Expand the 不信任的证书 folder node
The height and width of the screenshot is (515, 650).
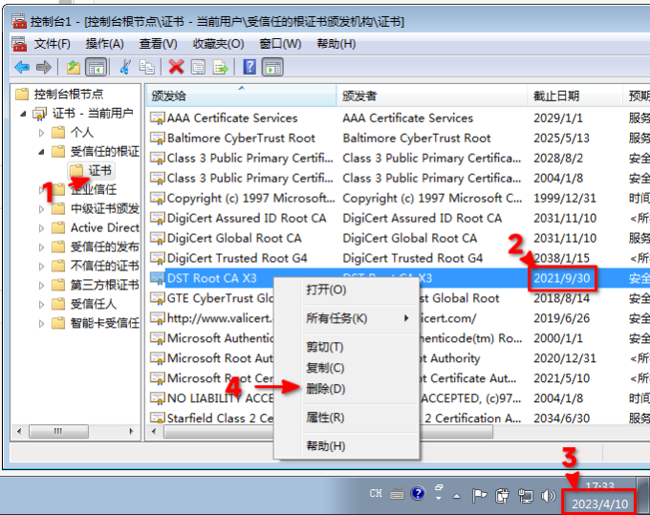41,266
